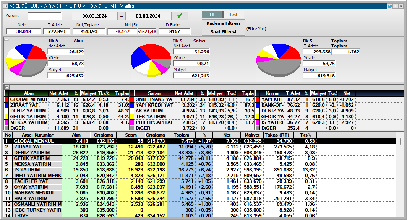
Task: Sort by the Satim column header
Action: (x=131, y=135)
